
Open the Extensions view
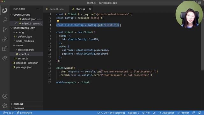coord(5,49)
